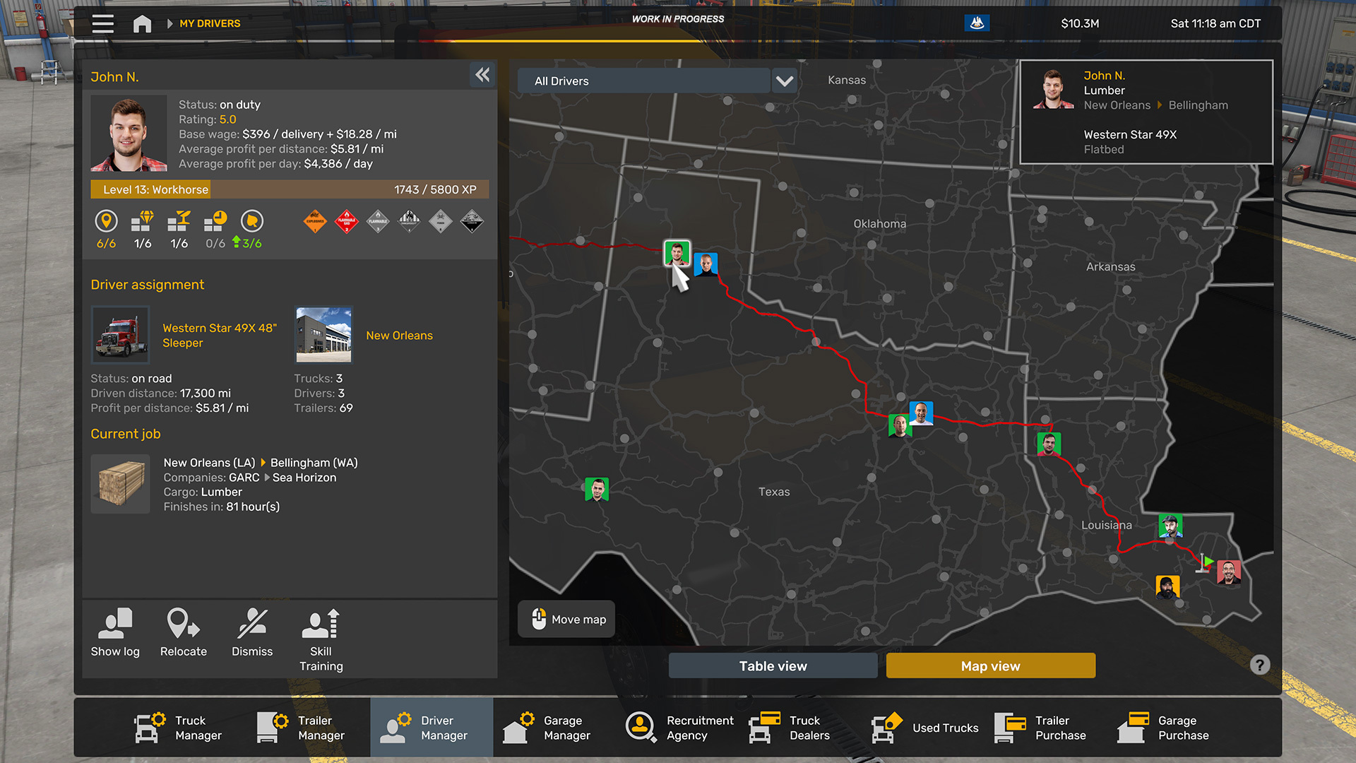
Task: Open the New Orleans garage link
Action: pos(399,335)
